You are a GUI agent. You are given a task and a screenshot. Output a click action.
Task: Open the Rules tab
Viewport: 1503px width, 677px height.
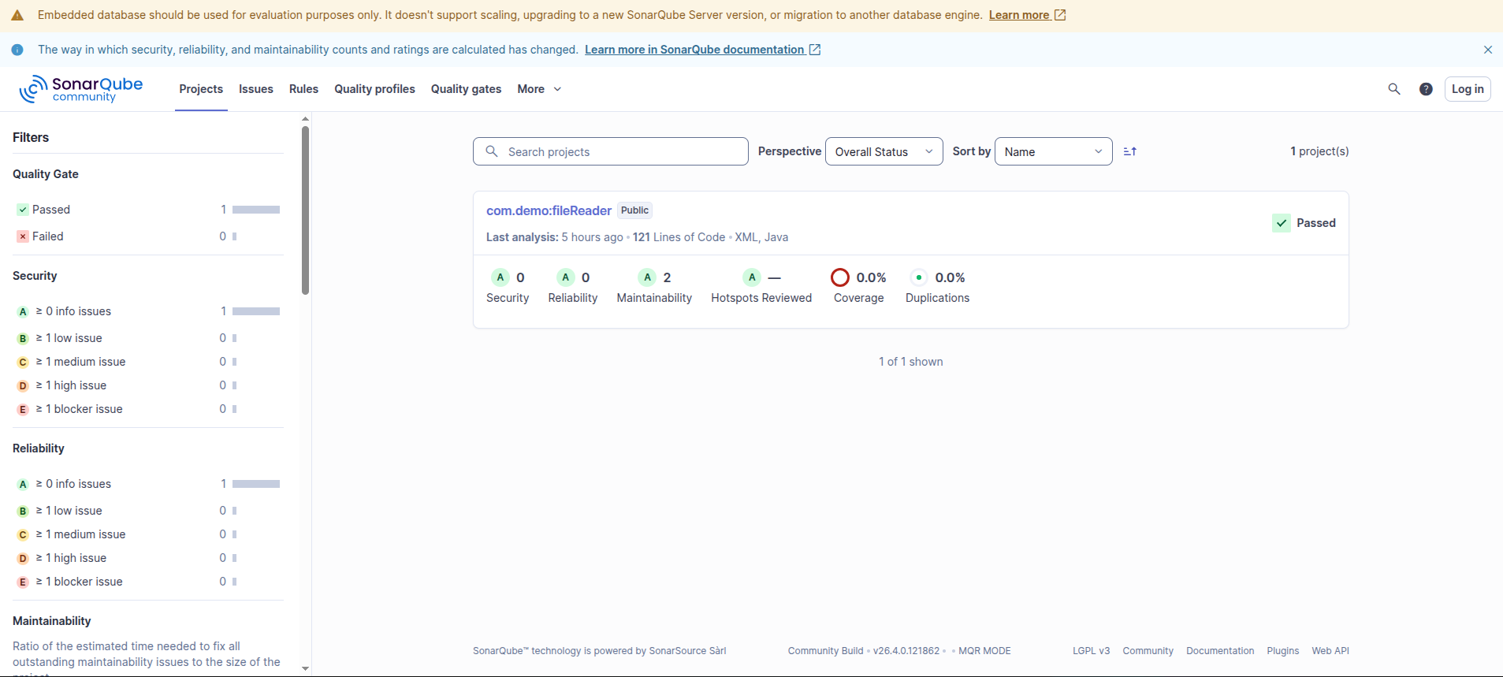[303, 89]
